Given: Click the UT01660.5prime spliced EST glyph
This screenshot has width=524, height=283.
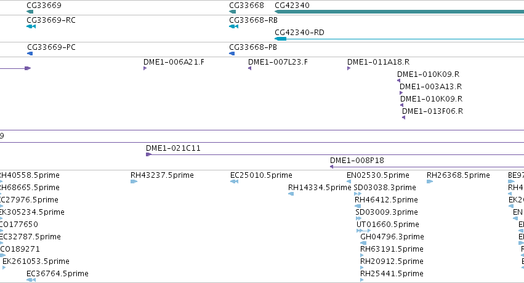Looking at the screenshot, I should coord(363,231).
